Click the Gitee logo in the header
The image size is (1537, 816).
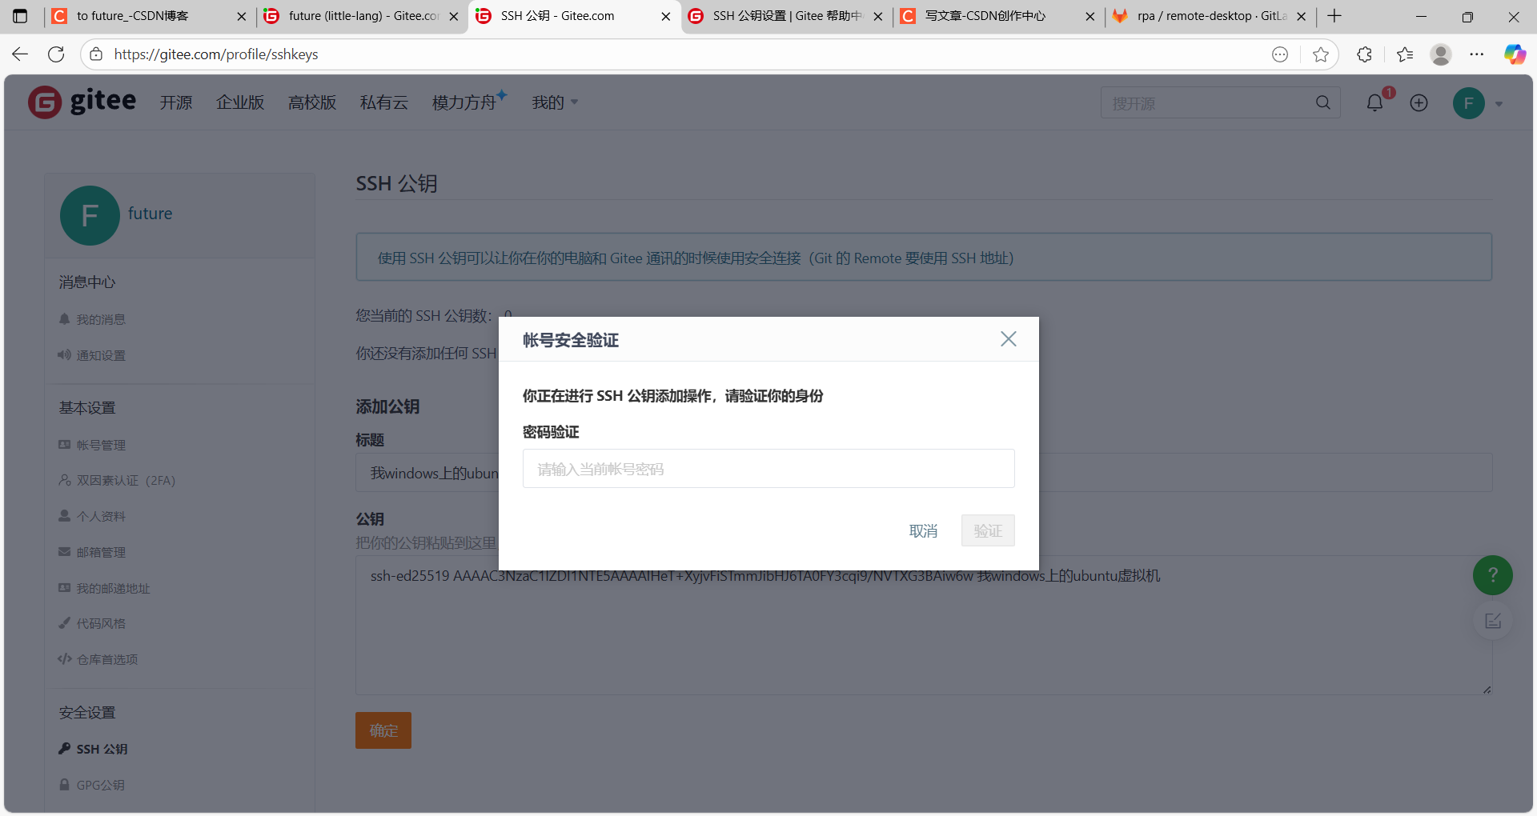(x=82, y=102)
